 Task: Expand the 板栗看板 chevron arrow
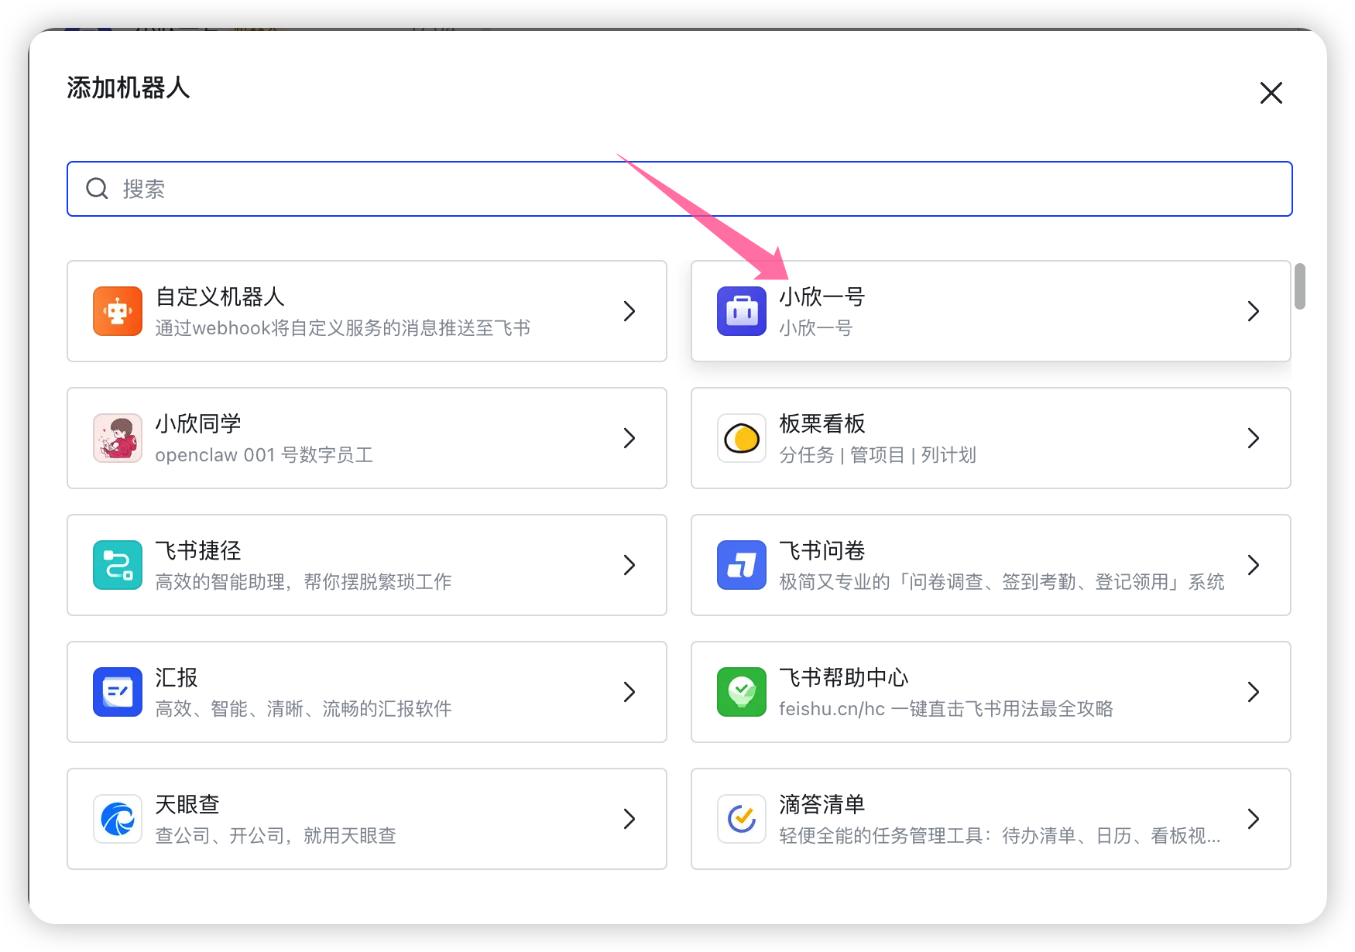click(1254, 438)
